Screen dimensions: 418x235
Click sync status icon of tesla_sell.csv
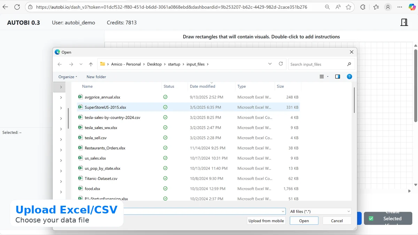(165, 138)
